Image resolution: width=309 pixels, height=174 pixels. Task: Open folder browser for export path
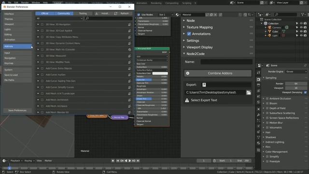249,92
